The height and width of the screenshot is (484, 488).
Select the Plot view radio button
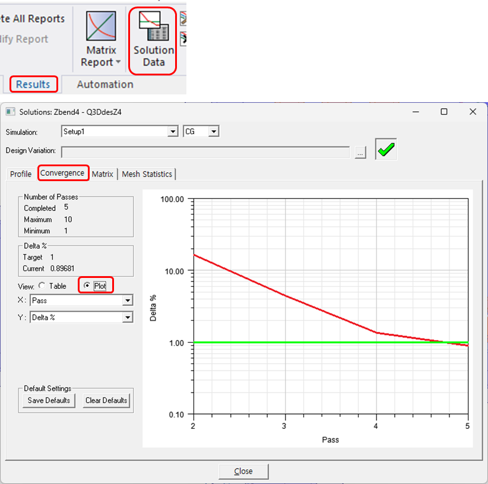pos(87,286)
